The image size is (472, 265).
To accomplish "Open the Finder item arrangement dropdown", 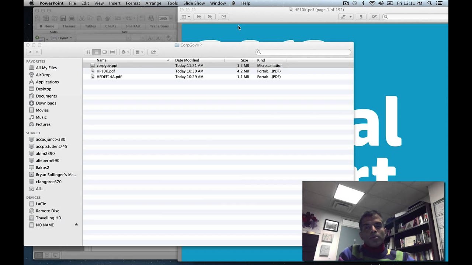I will (x=139, y=52).
